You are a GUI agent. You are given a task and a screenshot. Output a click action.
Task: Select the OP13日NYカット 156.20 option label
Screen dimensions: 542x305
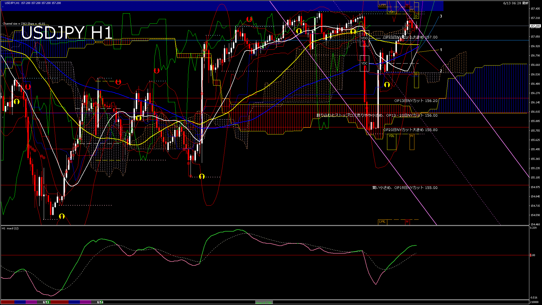[416, 101]
